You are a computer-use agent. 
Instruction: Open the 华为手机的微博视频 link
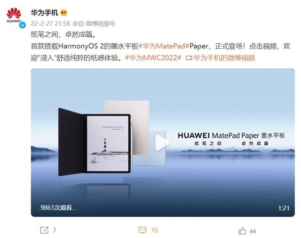[x=224, y=57]
